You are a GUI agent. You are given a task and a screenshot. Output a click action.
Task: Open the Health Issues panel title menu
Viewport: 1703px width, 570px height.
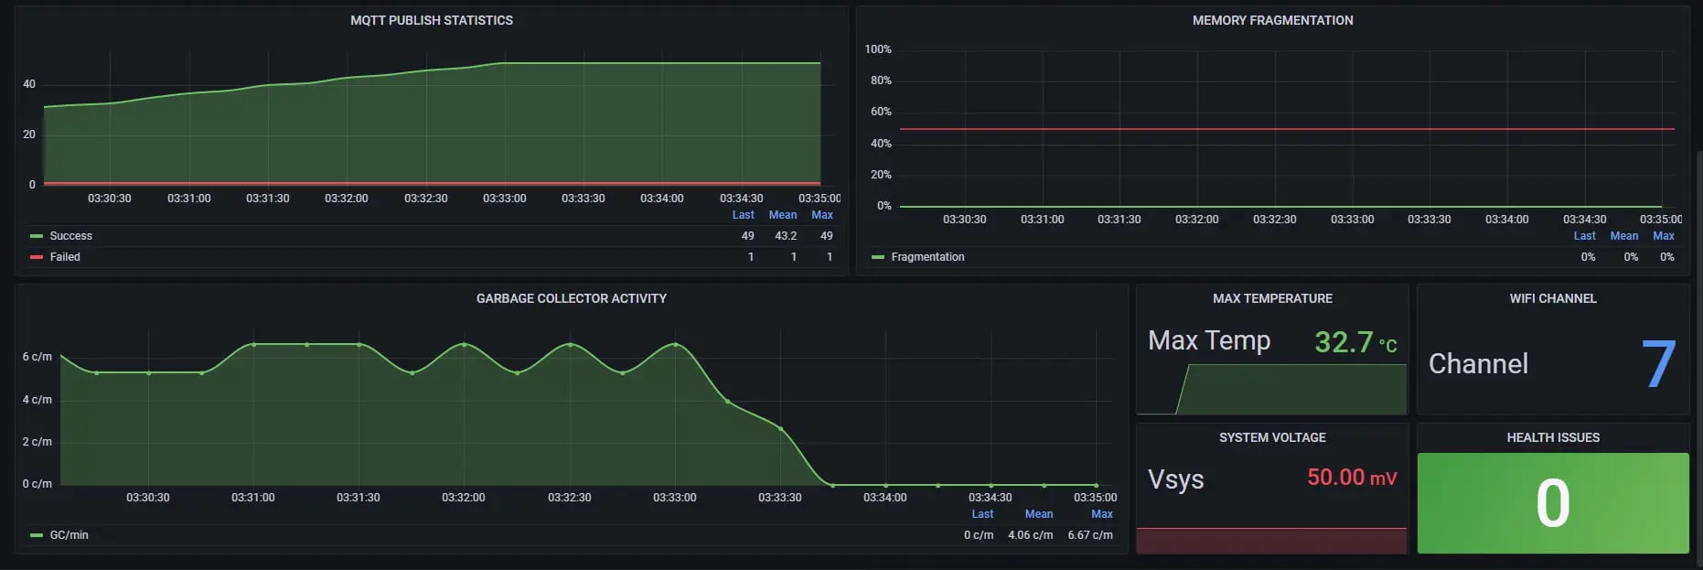coord(1553,437)
